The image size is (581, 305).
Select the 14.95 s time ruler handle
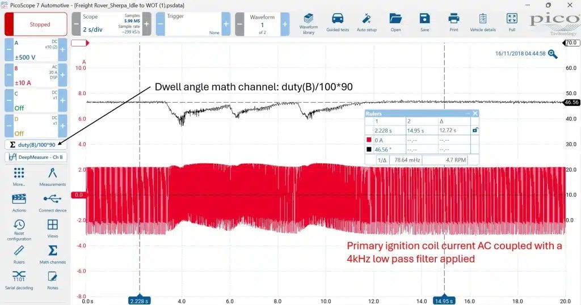point(444,300)
